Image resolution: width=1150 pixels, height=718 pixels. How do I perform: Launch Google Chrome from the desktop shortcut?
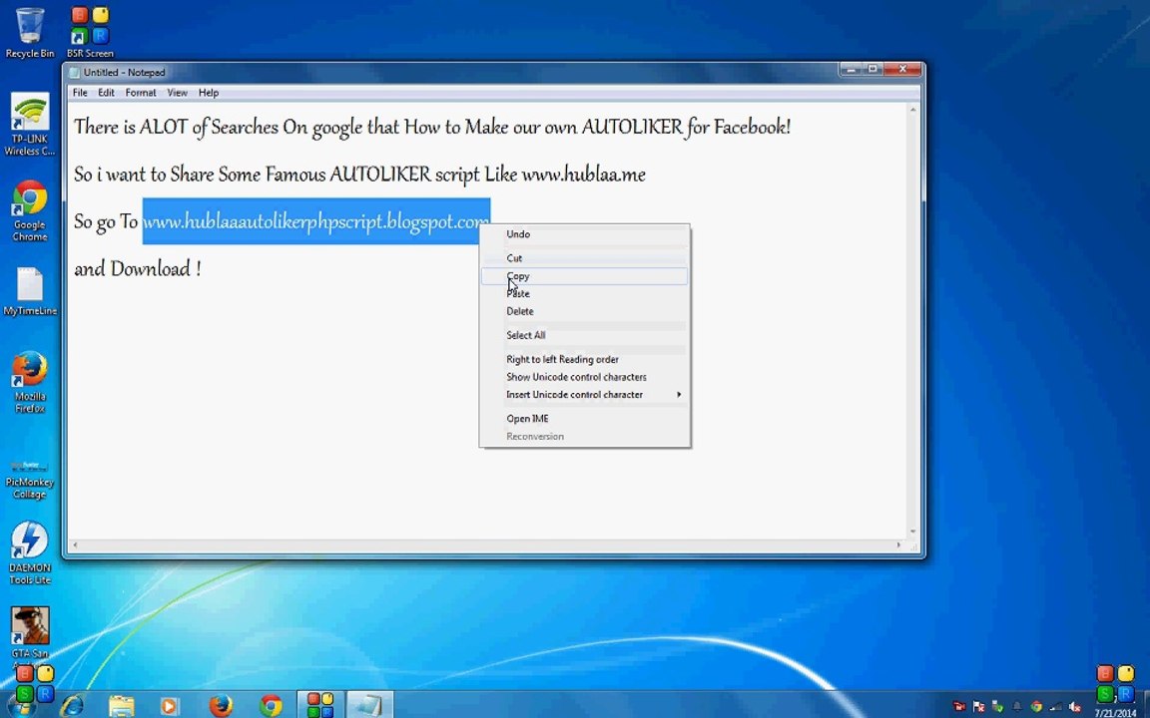pyautogui.click(x=29, y=210)
